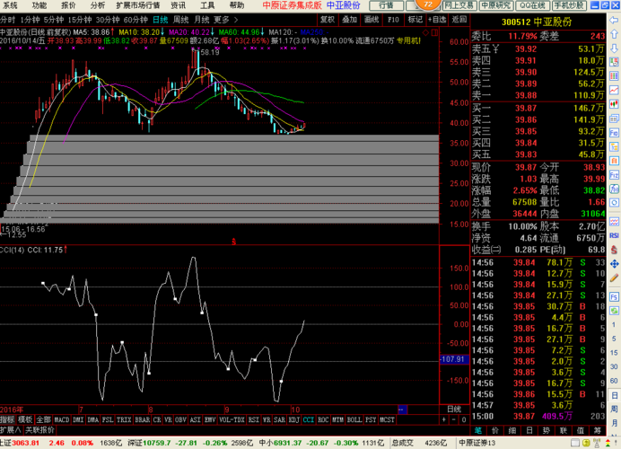Open the 系统 menu

coord(10,5)
